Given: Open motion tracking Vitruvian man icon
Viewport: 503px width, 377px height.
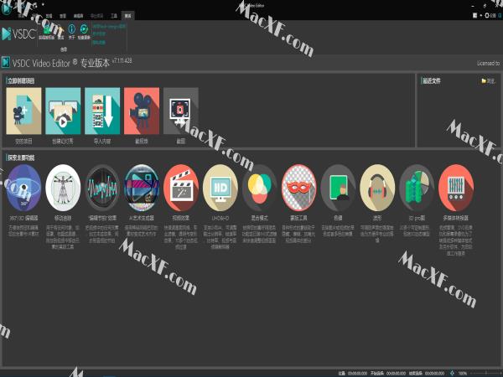Looking at the screenshot, I should (x=63, y=188).
